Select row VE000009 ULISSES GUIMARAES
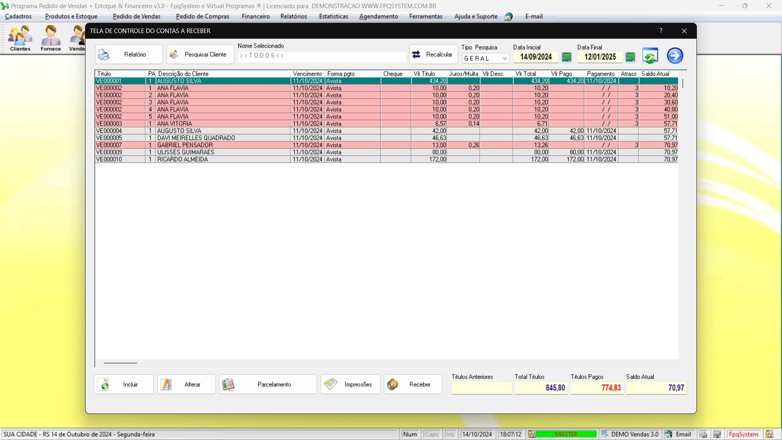Image resolution: width=782 pixels, height=440 pixels. 387,152
